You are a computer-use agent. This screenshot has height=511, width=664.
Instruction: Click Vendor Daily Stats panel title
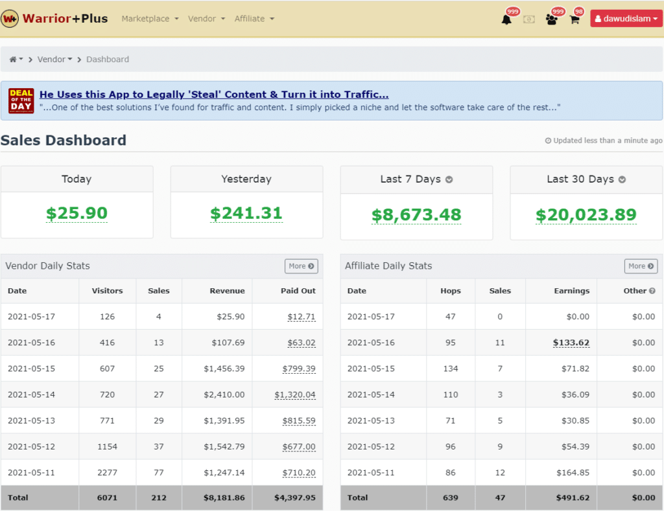point(47,266)
